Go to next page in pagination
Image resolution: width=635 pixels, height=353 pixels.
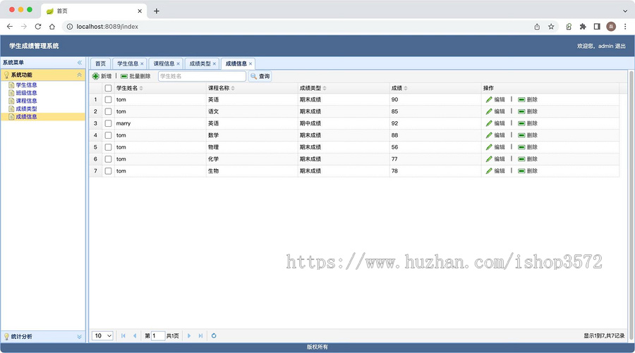188,335
